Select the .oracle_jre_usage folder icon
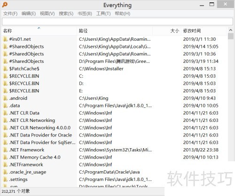 [5, 172]
